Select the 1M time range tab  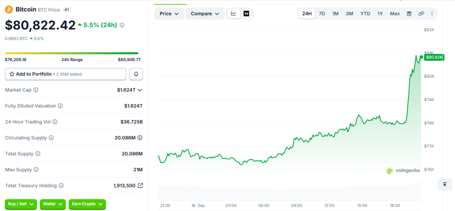tap(336, 14)
